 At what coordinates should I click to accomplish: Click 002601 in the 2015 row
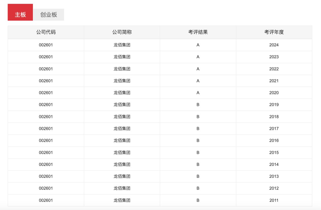(46, 152)
